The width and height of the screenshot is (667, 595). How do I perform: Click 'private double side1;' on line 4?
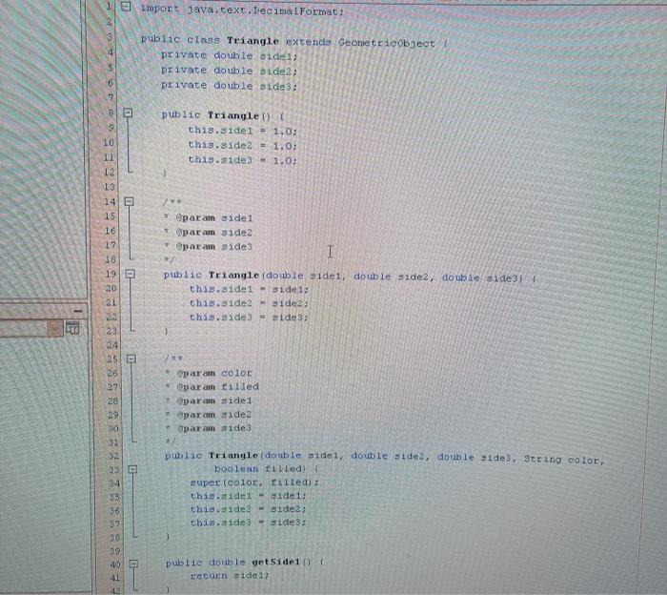229,55
